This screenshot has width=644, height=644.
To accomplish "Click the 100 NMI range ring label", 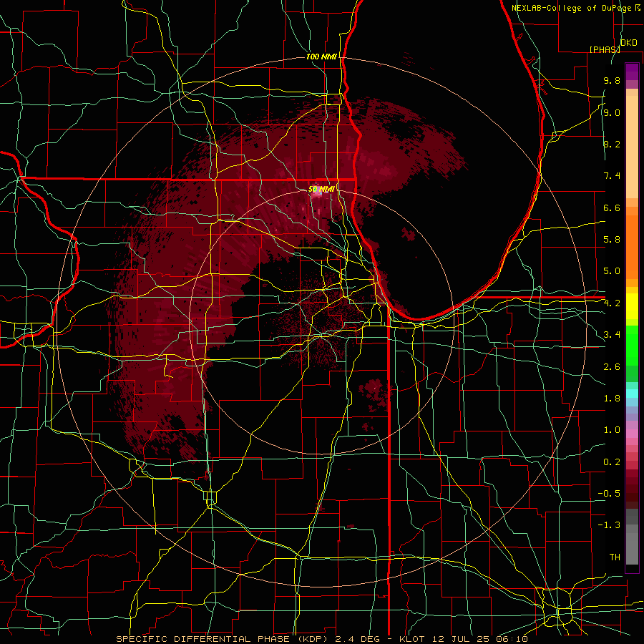I will tap(321, 57).
